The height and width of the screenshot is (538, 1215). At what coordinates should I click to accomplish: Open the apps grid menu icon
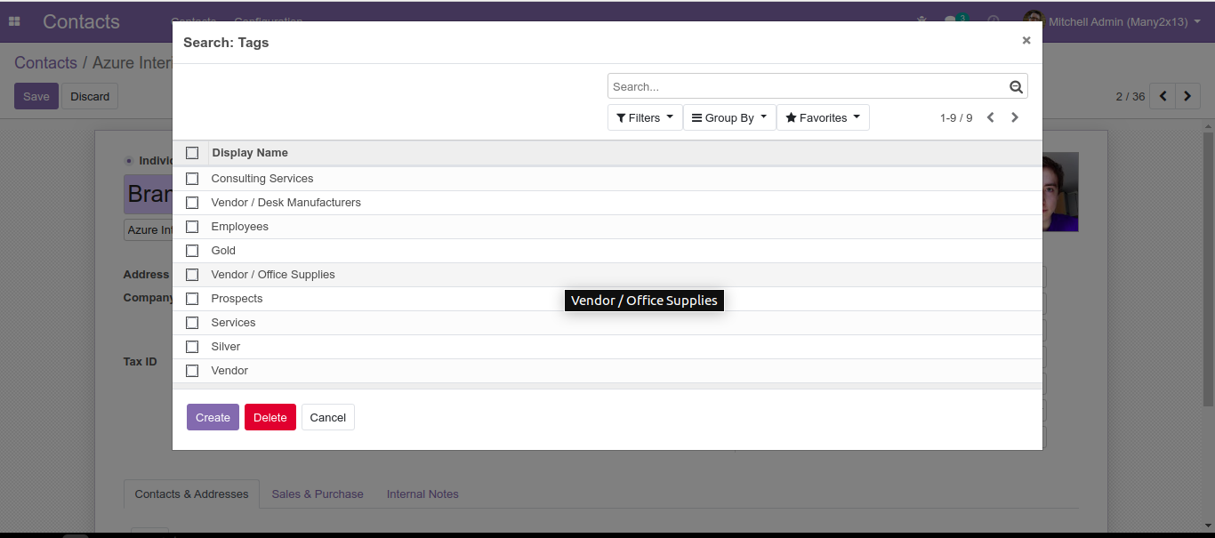pos(14,21)
